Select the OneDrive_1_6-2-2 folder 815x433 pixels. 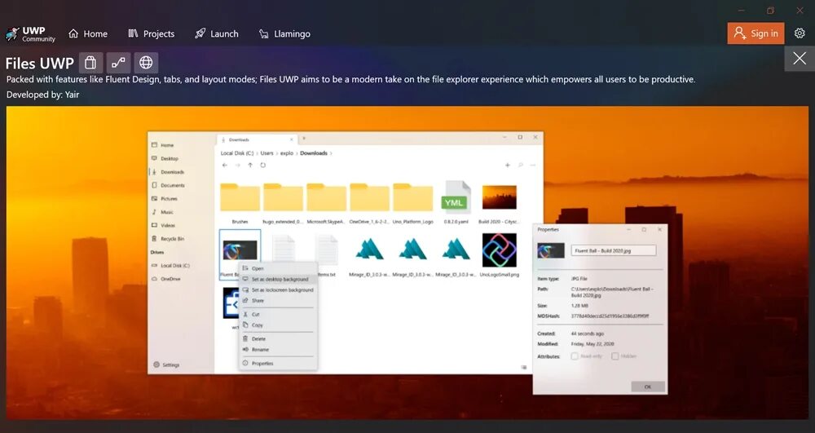369,203
